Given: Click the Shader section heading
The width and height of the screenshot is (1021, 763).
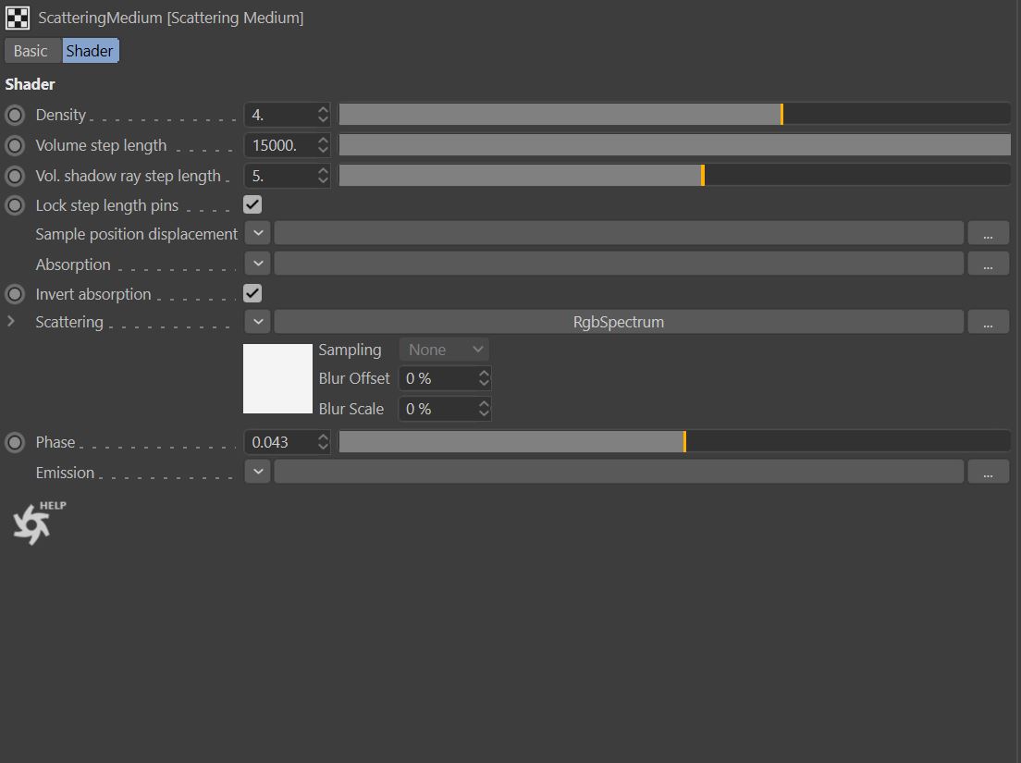Looking at the screenshot, I should [30, 84].
